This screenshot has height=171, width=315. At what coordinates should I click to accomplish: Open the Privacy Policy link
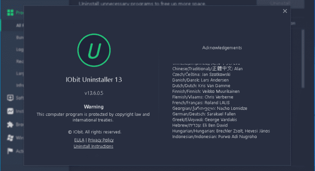[x=101, y=140]
